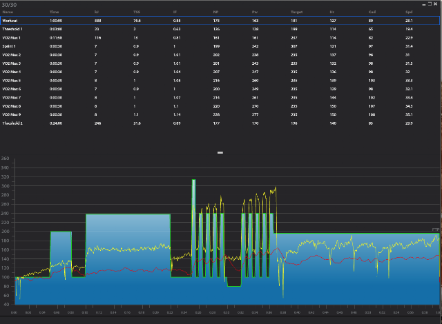Select the VO2 Max 5 interval row
This screenshot has width=442, height=324.
pyautogui.click(x=220, y=81)
